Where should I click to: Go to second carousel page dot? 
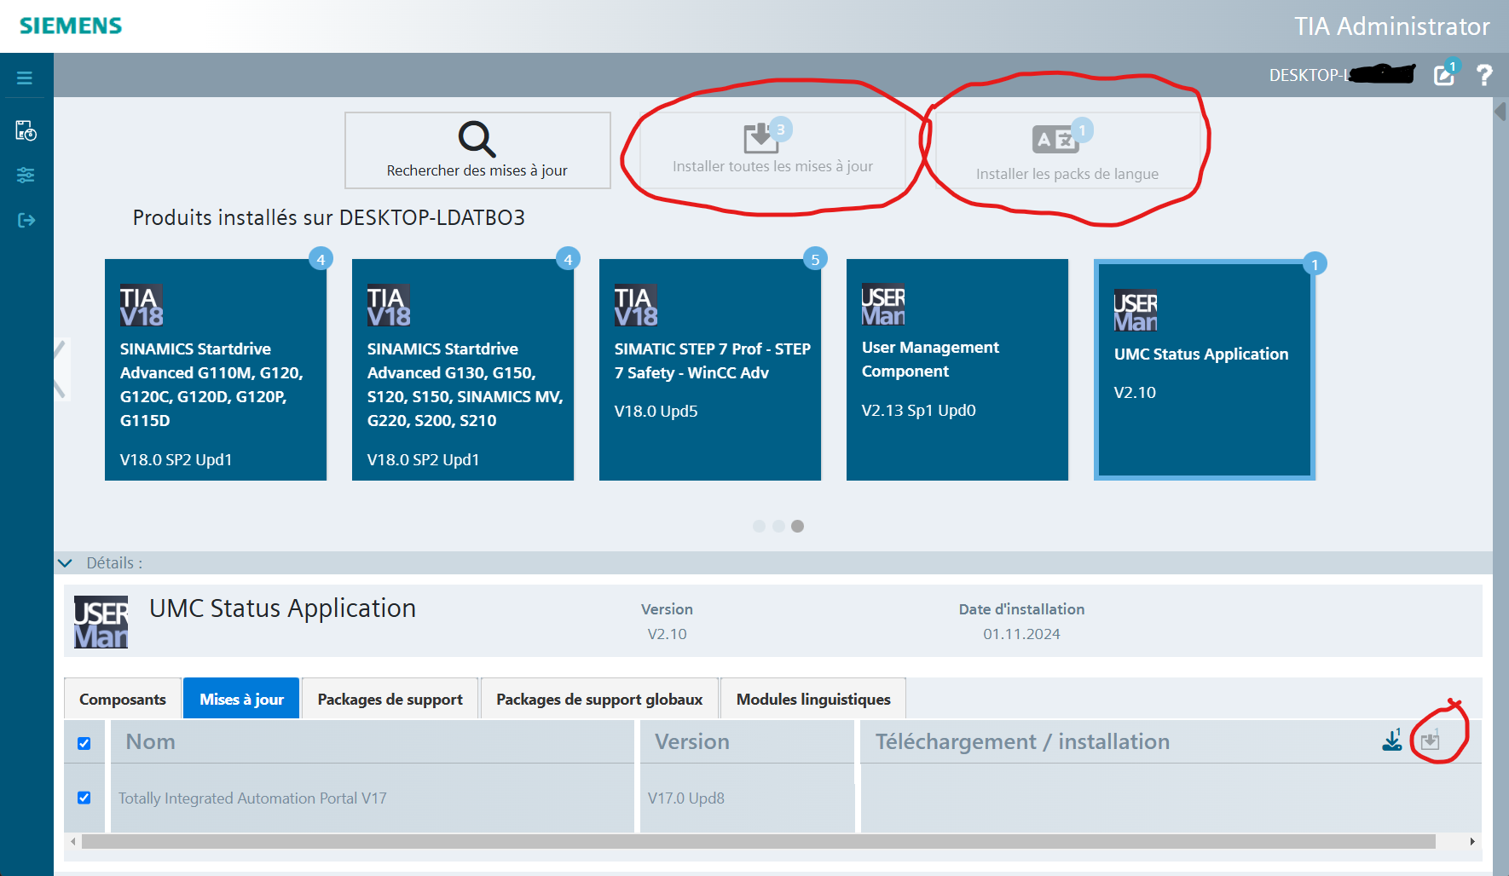click(778, 526)
